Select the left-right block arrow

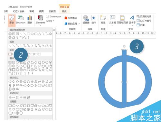tap(25, 82)
